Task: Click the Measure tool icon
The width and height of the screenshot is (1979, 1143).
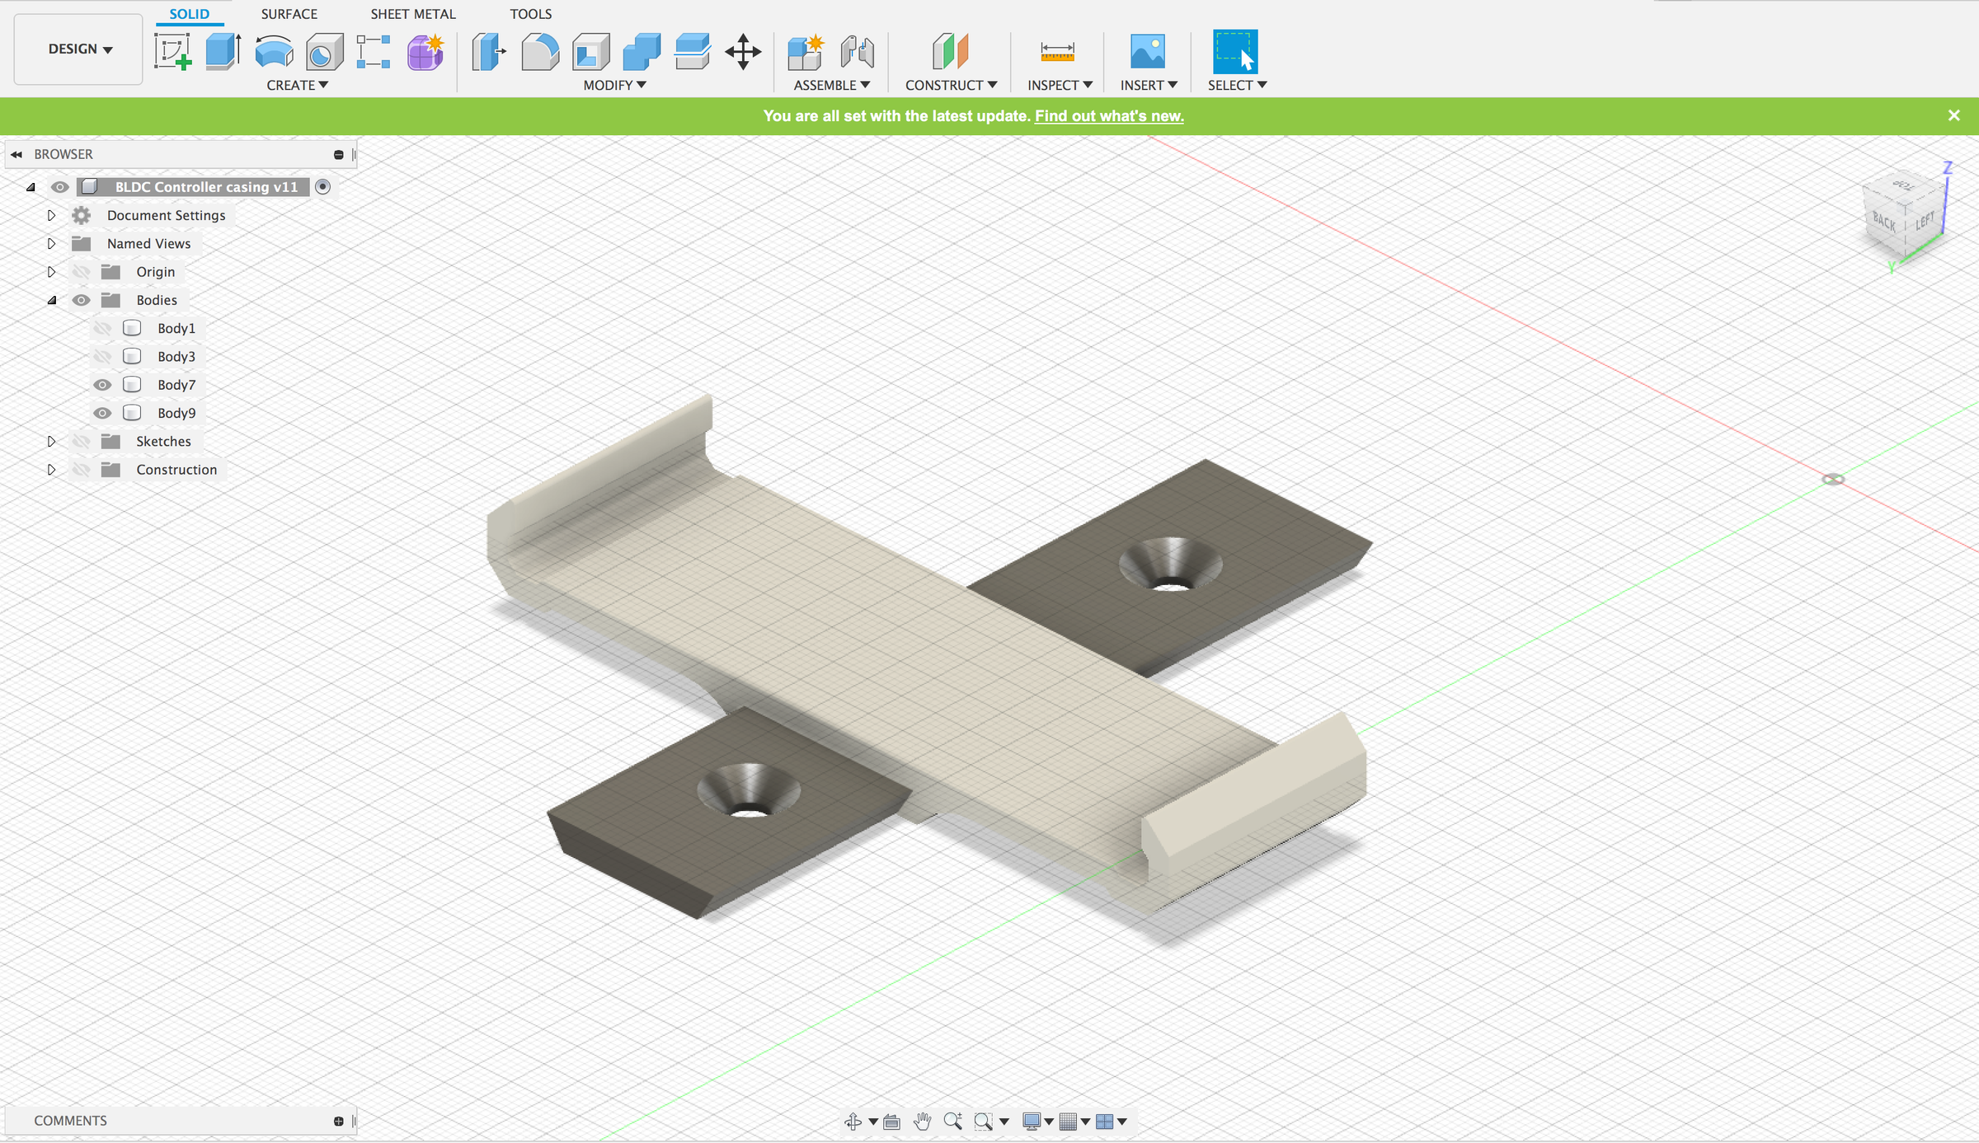Action: (x=1057, y=52)
